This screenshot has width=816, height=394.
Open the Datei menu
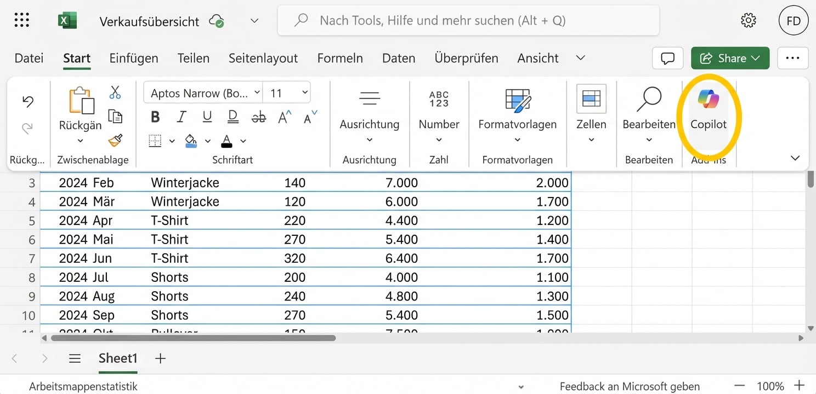pos(29,58)
